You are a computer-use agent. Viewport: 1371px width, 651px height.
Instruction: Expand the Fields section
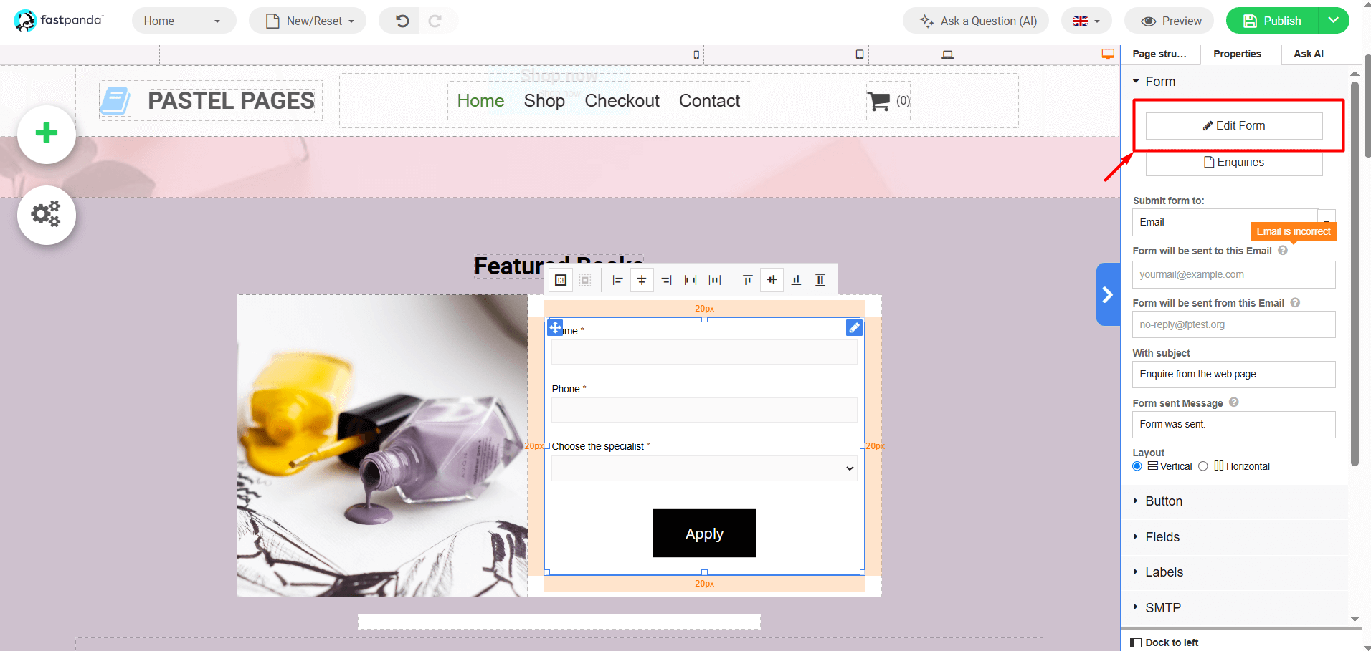point(1161,537)
